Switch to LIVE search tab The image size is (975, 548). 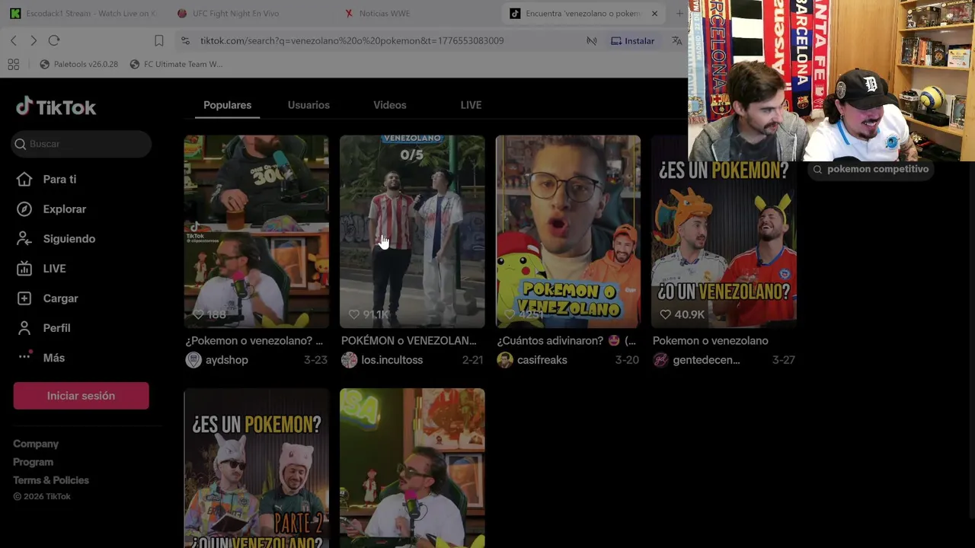click(471, 105)
